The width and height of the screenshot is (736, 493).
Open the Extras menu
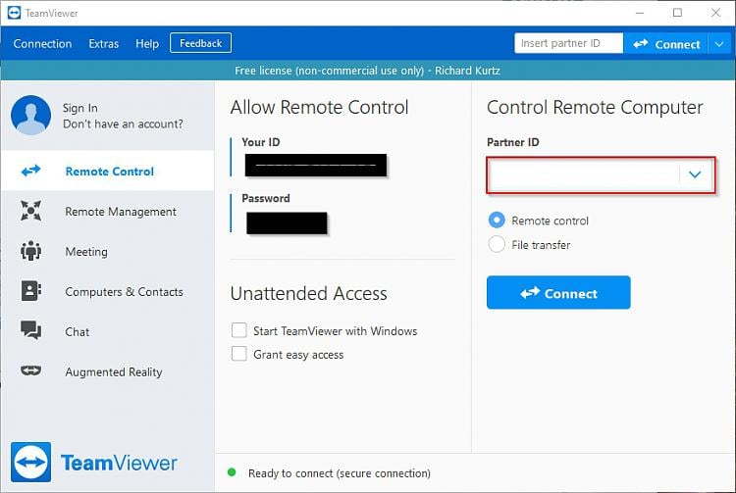coord(104,43)
